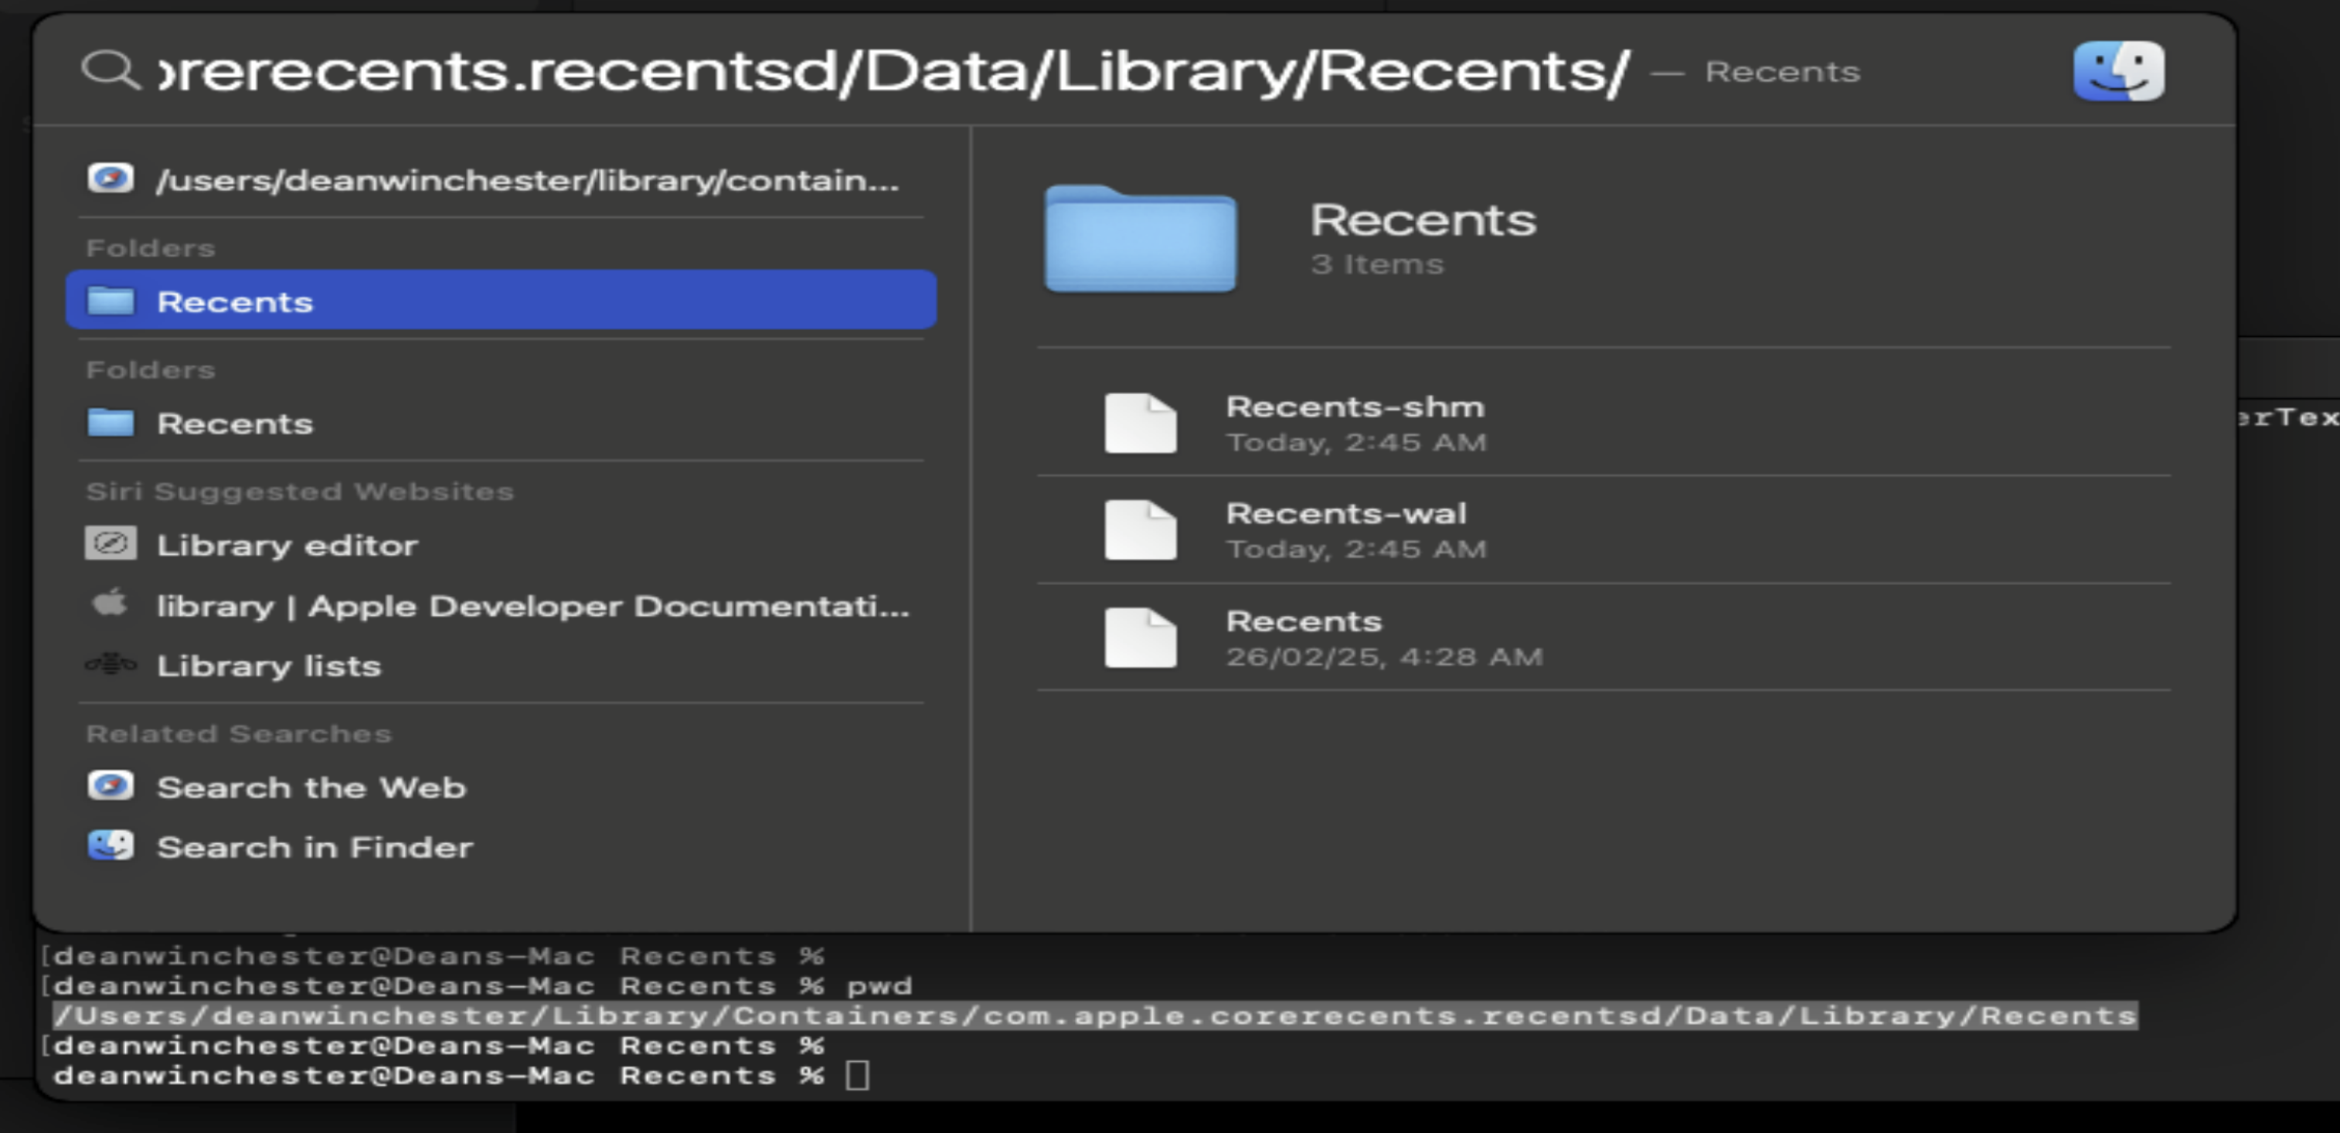Click Search the Web option
Viewport: 2340px width, 1133px height.
[x=311, y=787]
